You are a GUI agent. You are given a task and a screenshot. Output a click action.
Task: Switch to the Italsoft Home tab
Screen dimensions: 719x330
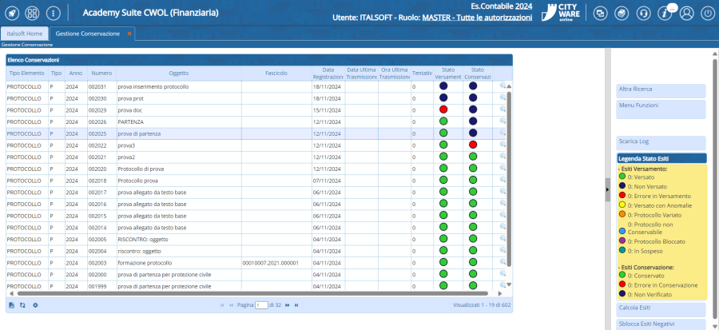(24, 34)
